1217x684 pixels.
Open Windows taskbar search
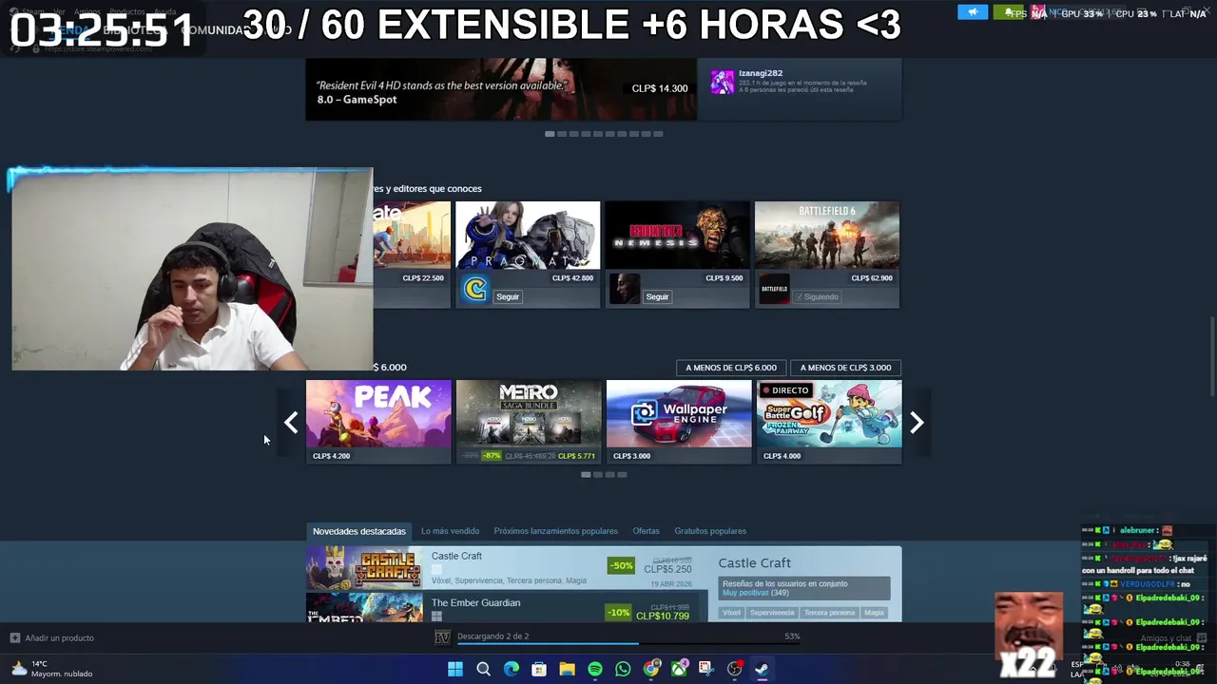click(483, 669)
